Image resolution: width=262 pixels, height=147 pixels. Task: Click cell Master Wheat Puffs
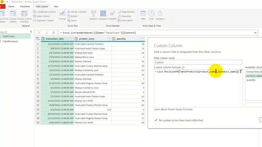coord(93,92)
